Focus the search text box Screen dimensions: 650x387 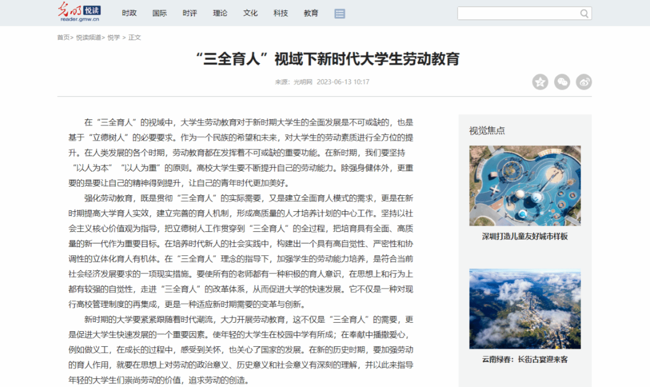click(518, 14)
